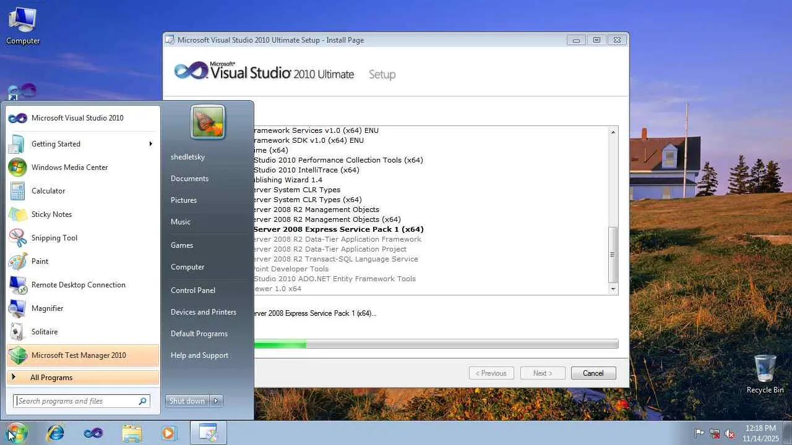
Task: Launch Microsoft Visual Studio 2010 from Start menu
Action: click(83, 118)
